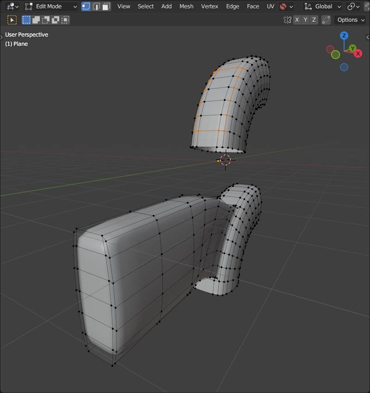Click the User Perspective label
The height and width of the screenshot is (393, 370).
(26, 35)
